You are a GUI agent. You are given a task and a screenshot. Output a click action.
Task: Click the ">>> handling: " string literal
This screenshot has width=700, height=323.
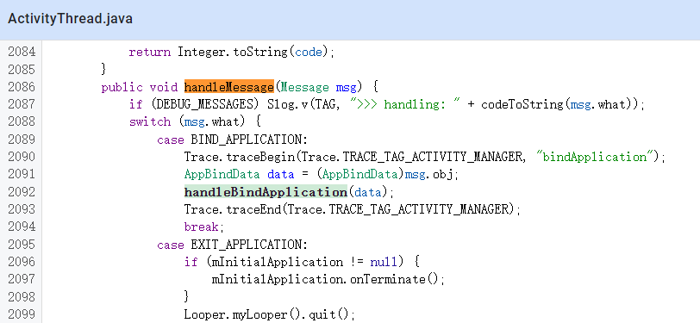pyautogui.click(x=405, y=104)
